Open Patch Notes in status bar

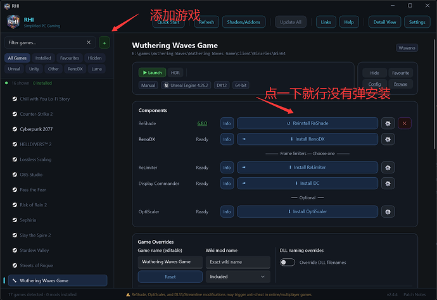pyautogui.click(x=414, y=295)
